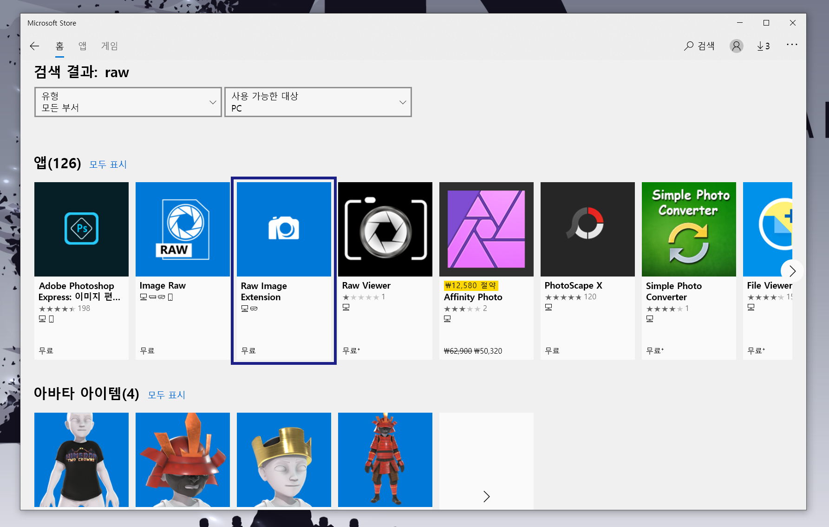The height and width of the screenshot is (527, 829).
Task: Go back using the back arrow
Action: pos(34,46)
